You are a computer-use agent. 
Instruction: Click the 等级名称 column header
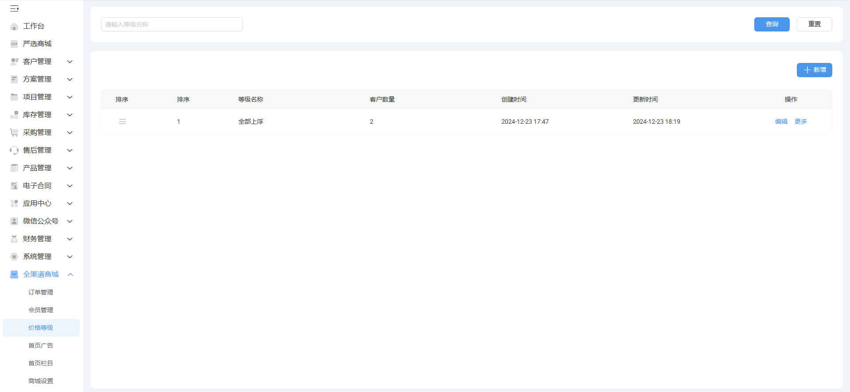(251, 99)
